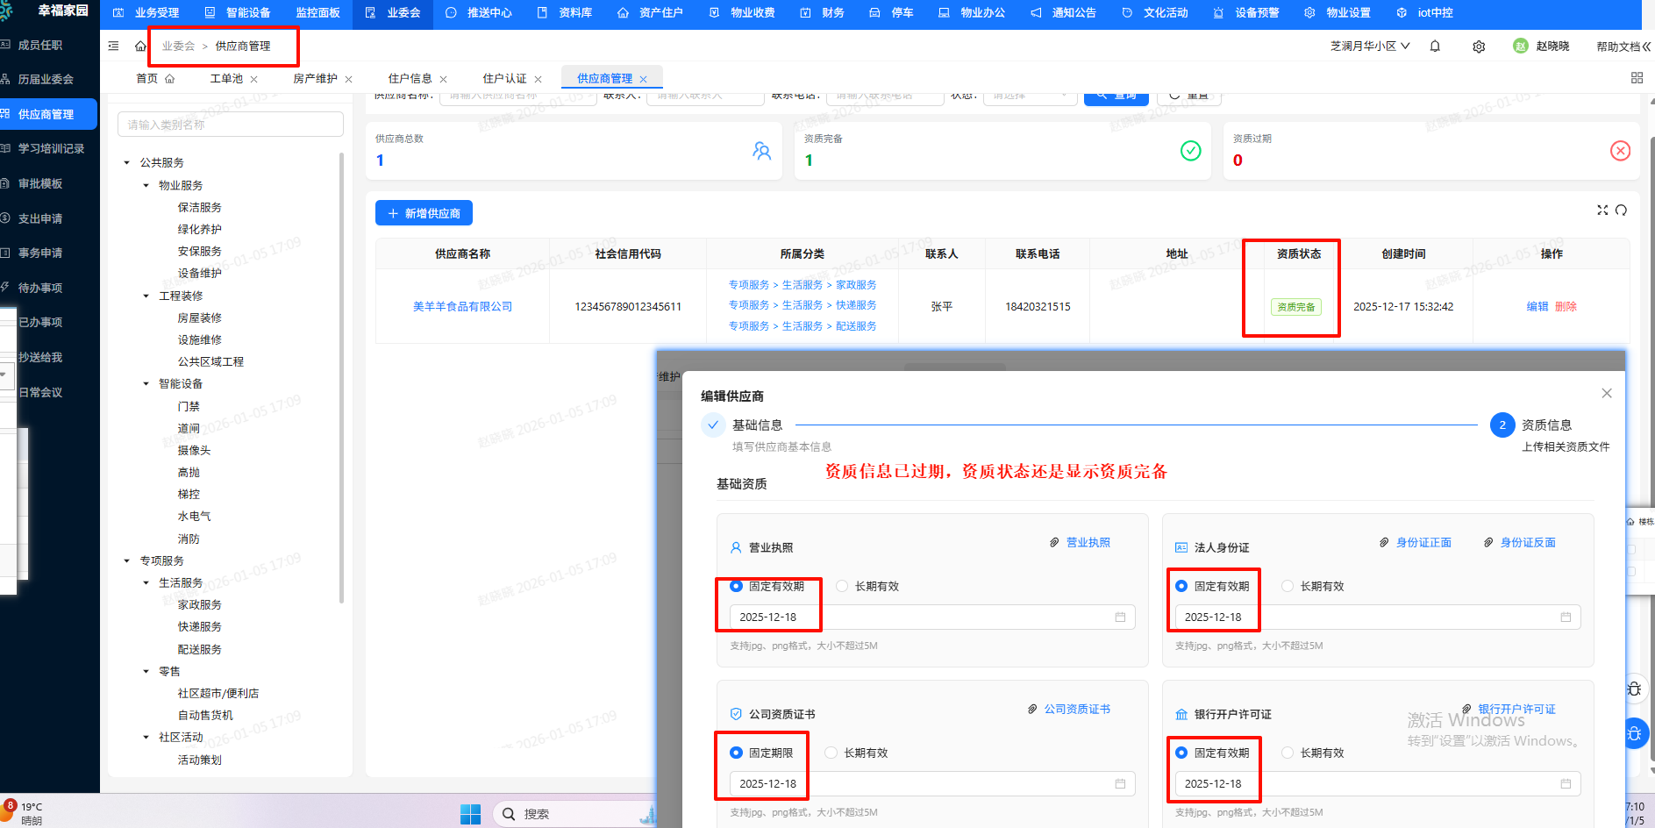
Task: Collapse the 公共服务 tree node
Action: (127, 163)
